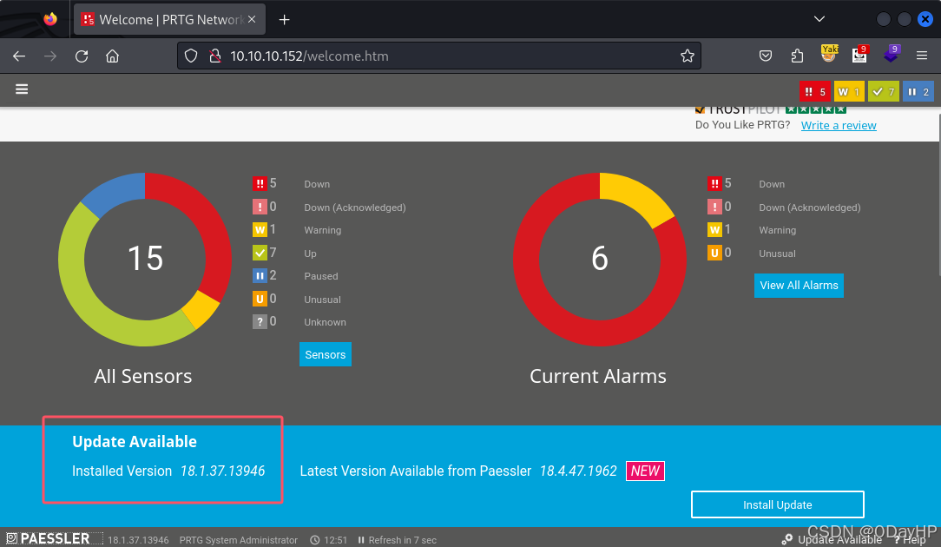The image size is (941, 547).
Task: Click Down (Acknowledged) icon in All Sensors legend
Action: pyautogui.click(x=260, y=208)
